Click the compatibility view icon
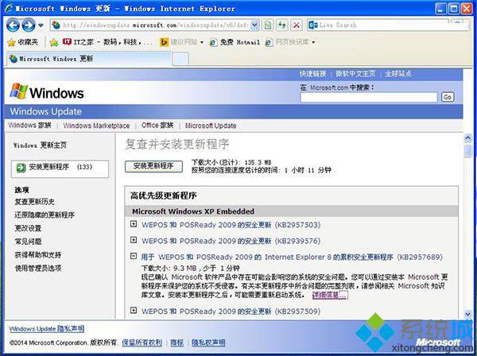This screenshot has height=356, width=477. click(268, 25)
